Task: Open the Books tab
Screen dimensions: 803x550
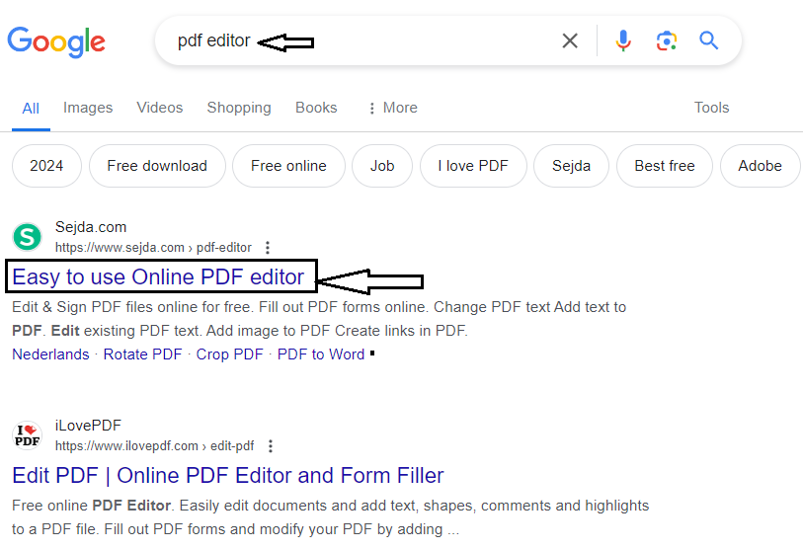Action: point(316,108)
